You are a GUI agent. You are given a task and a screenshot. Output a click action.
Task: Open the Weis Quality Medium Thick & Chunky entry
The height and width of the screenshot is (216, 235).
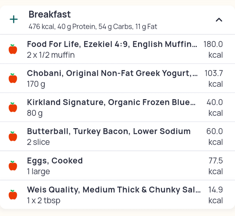(x=117, y=195)
